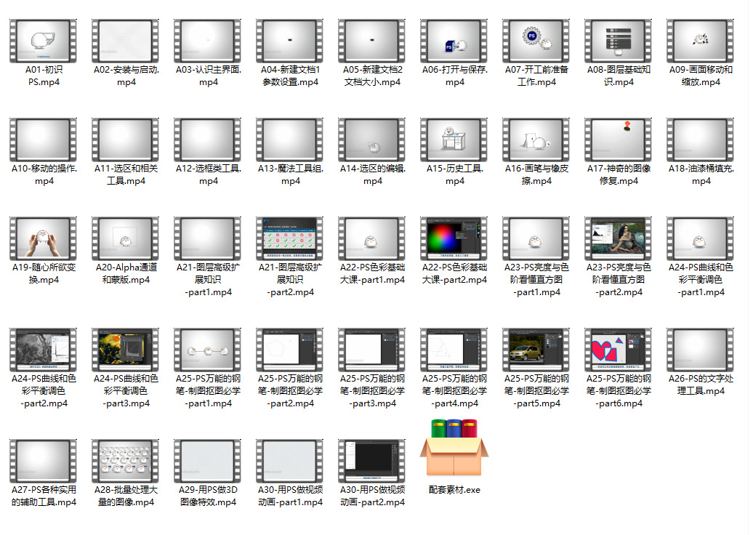This screenshot has width=753, height=535.
Task: Click the A01-初识PS.mp4 video thumbnail
Action: point(44,41)
